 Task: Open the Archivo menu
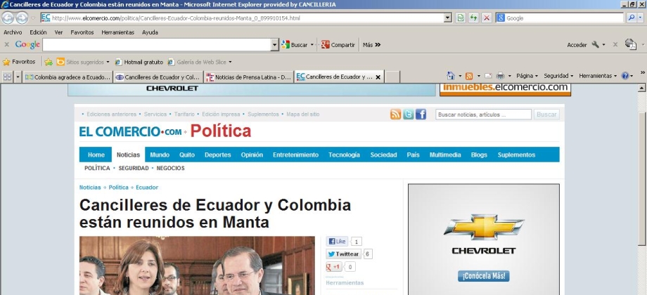pos(13,32)
